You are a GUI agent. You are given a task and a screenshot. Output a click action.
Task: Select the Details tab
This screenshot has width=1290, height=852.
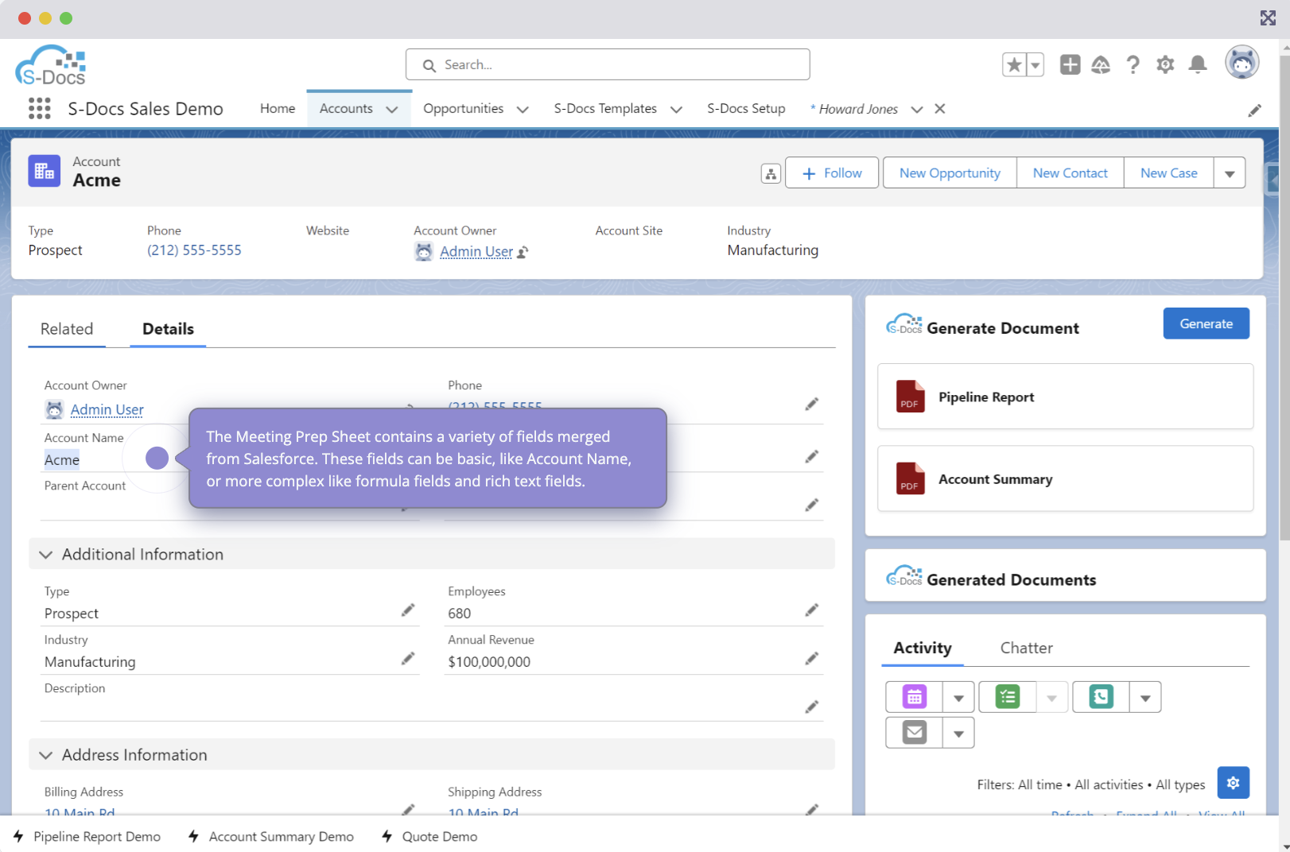pos(168,329)
